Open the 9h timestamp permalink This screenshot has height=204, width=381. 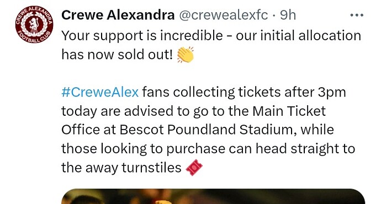pyautogui.click(x=288, y=15)
